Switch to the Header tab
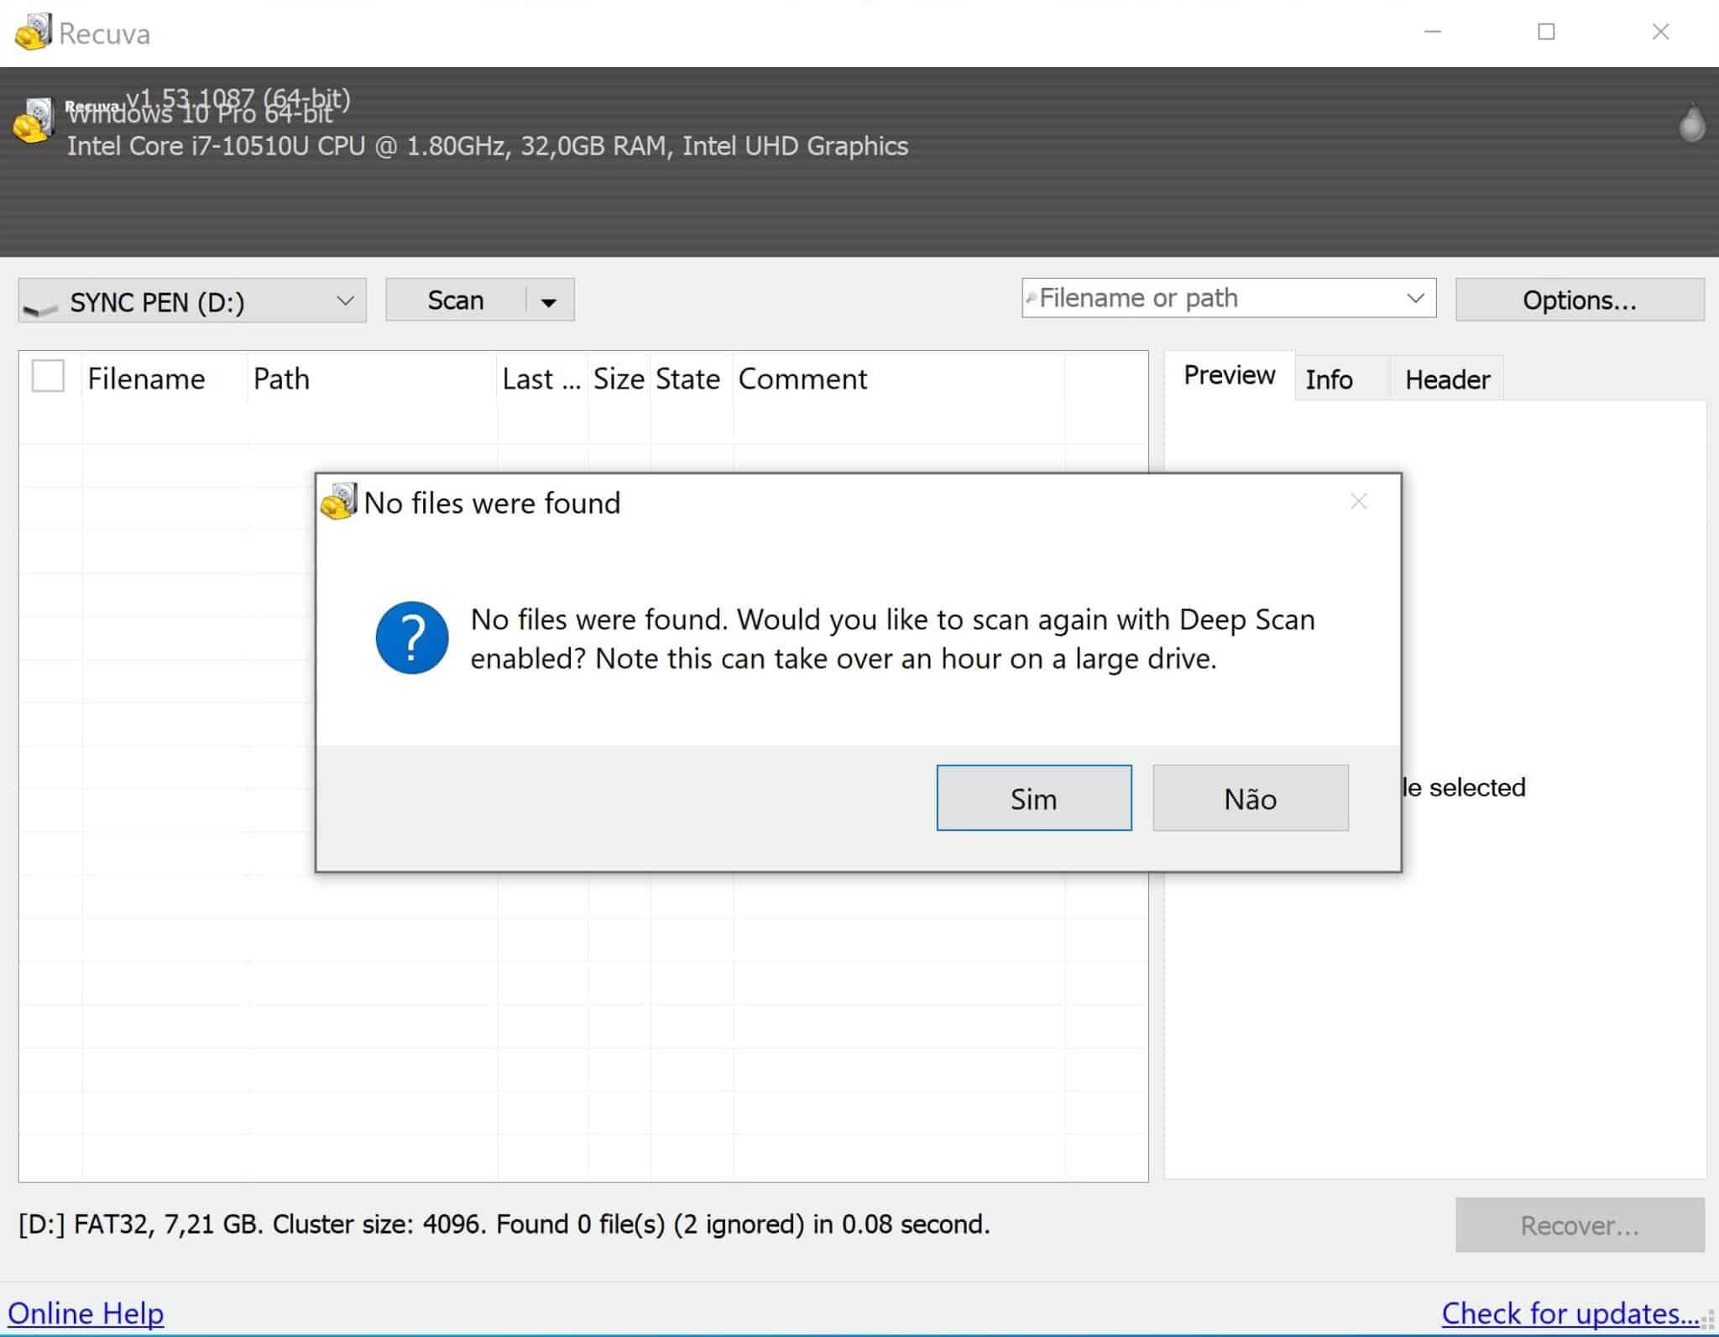 (1447, 379)
